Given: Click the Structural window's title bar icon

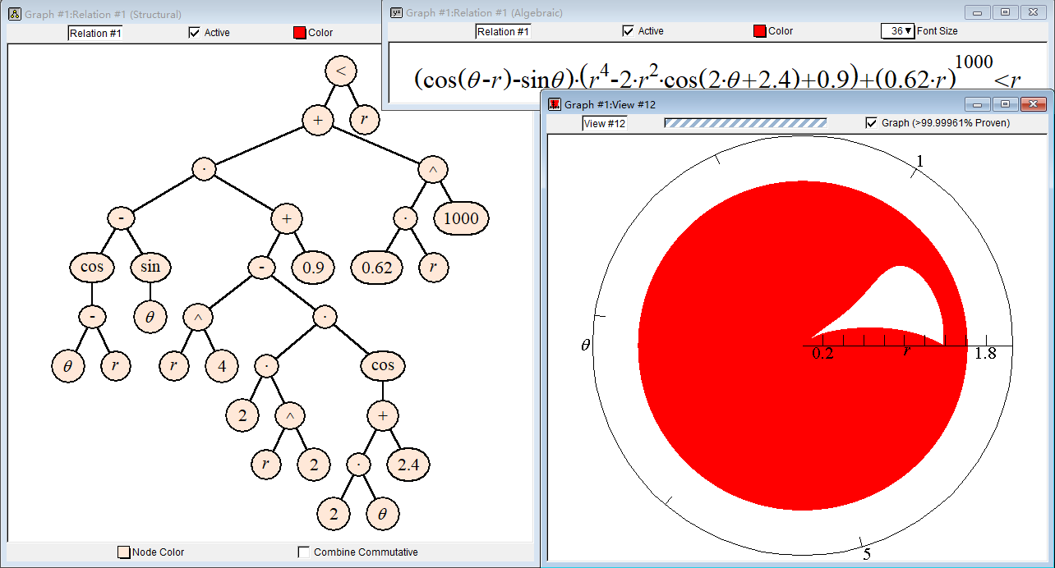Looking at the screenshot, I should pyautogui.click(x=14, y=14).
